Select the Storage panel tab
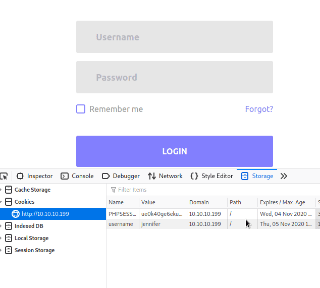Viewport: 320px width, 288px height. (257, 176)
